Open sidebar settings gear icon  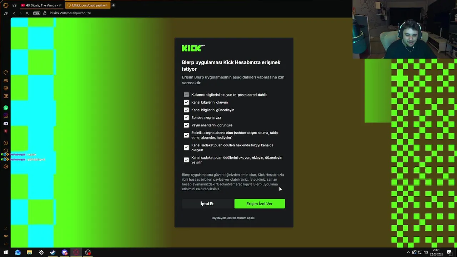(6, 166)
